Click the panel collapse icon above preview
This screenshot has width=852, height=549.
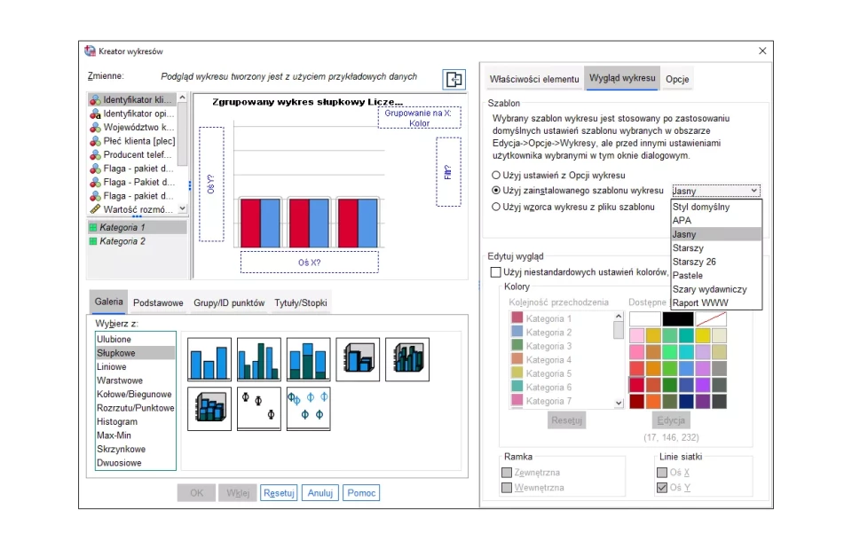[x=454, y=80]
